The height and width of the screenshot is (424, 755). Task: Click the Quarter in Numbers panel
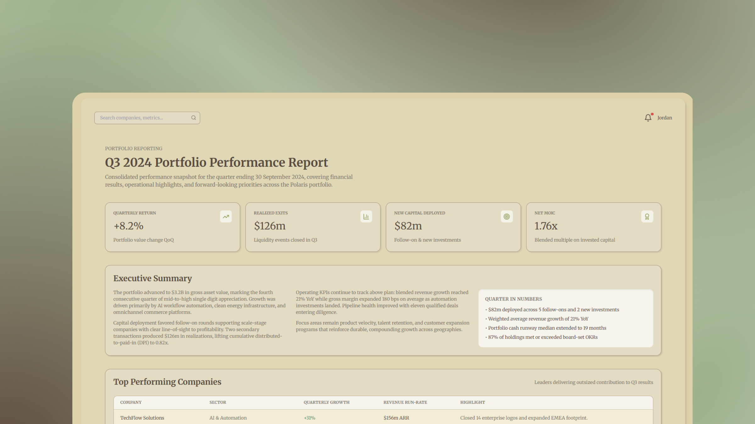point(565,318)
